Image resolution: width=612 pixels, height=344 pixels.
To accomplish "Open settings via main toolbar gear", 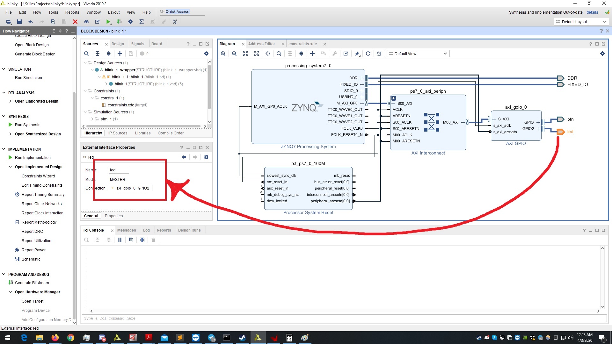I will [x=130, y=22].
